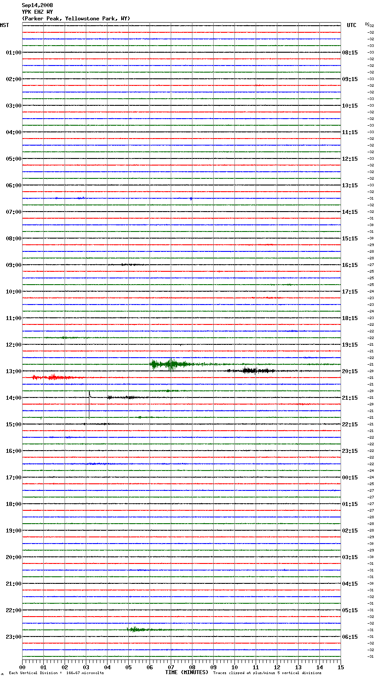Screen dimensions: 376x679
Task: Click the 17:15 UTC time label
Action: point(350,292)
